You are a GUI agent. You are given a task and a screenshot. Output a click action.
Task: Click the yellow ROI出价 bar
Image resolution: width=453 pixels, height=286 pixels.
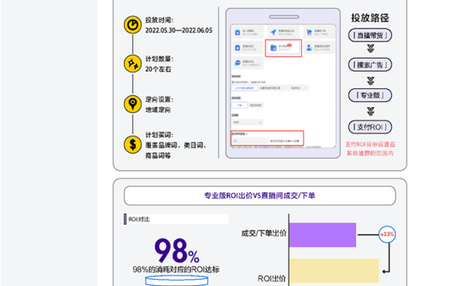[x=334, y=271]
